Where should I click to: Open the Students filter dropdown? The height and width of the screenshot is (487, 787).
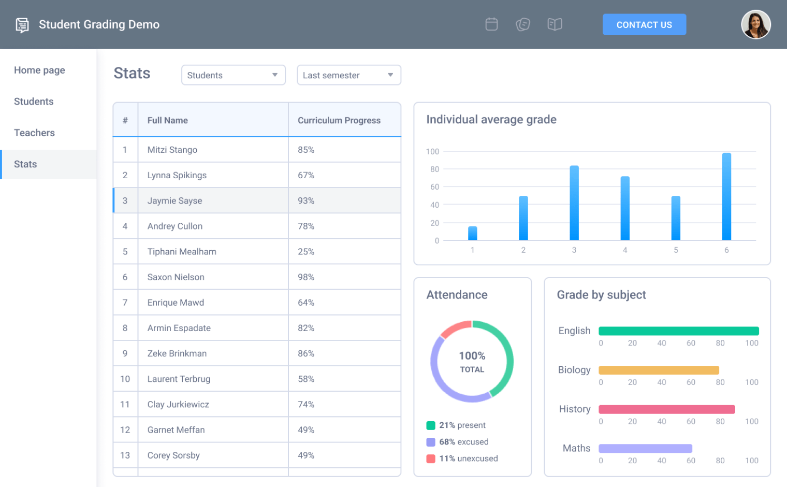pos(233,75)
